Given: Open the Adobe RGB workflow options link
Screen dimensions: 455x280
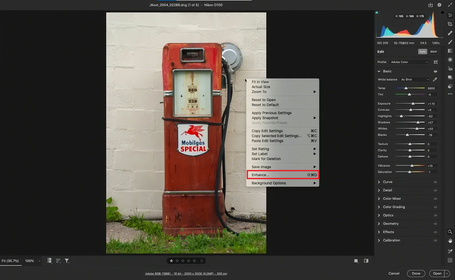Looking at the screenshot, I should [186, 274].
